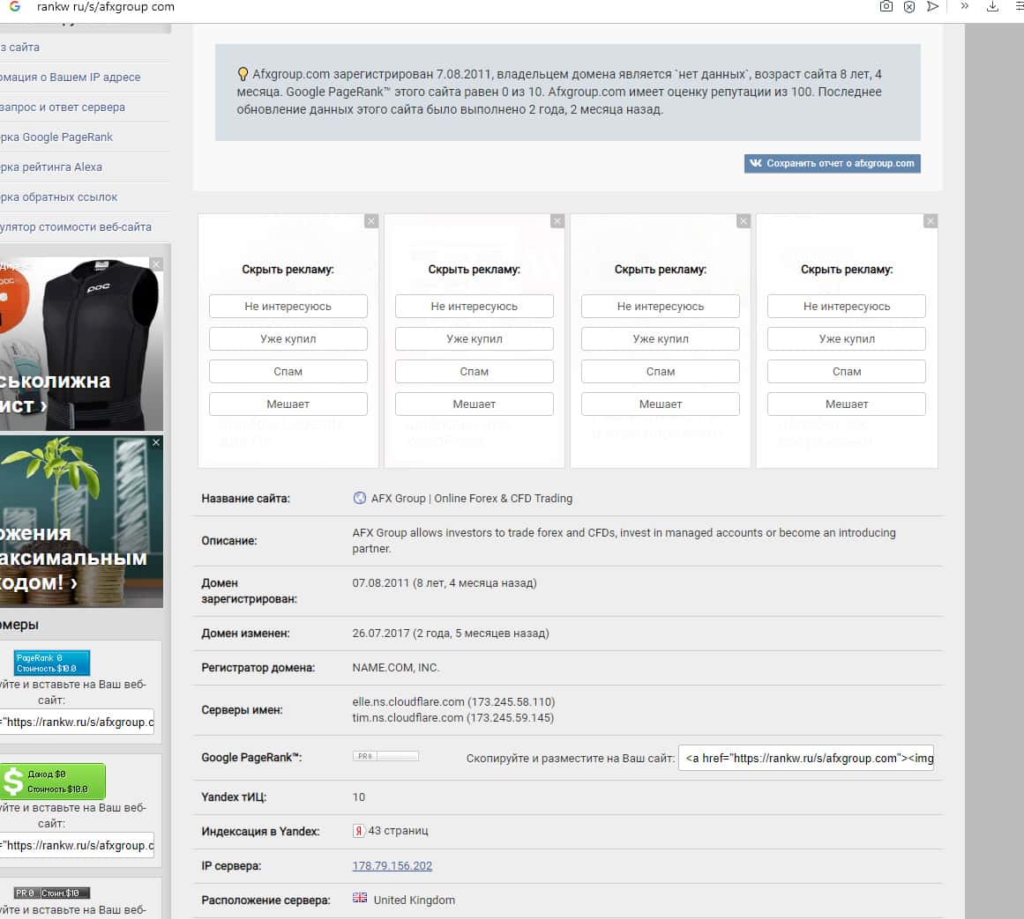Click the send arrow icon in toolbar
The width and height of the screenshot is (1024, 919).
(932, 7)
